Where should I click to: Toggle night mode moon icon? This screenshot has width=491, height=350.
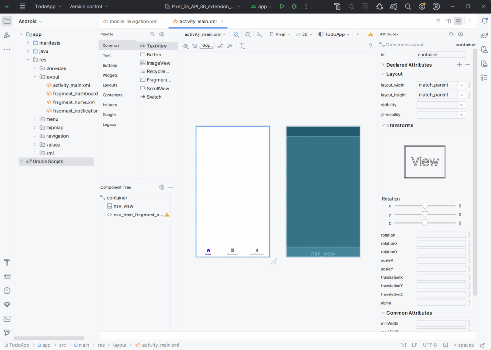click(259, 34)
